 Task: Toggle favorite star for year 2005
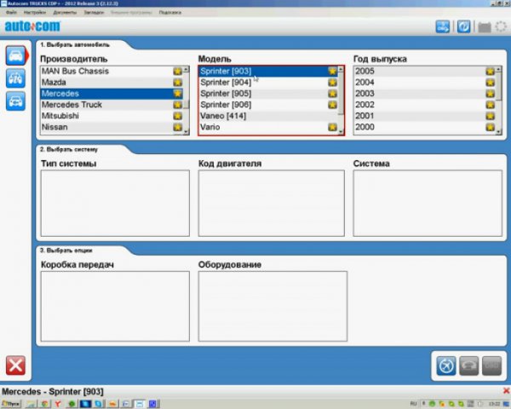pyautogui.click(x=491, y=71)
